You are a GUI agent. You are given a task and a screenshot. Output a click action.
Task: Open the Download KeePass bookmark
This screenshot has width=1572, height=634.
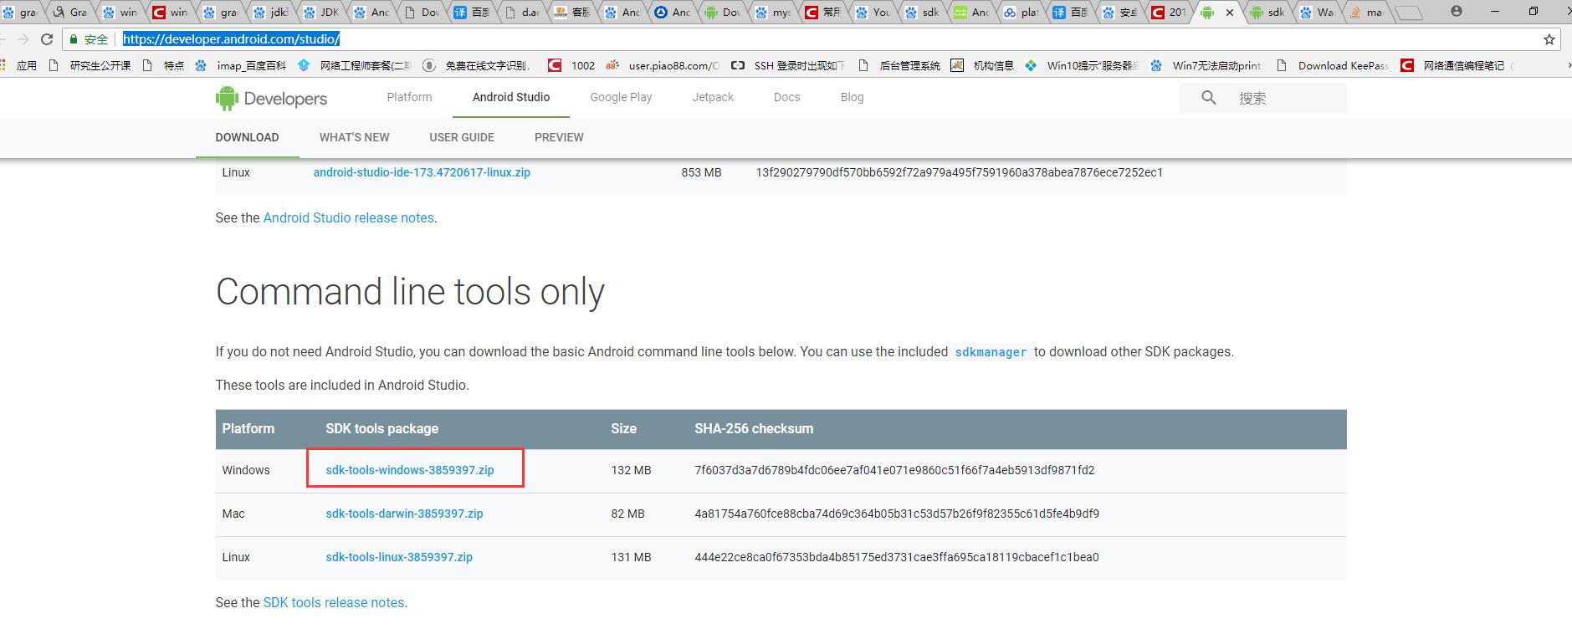1333,65
